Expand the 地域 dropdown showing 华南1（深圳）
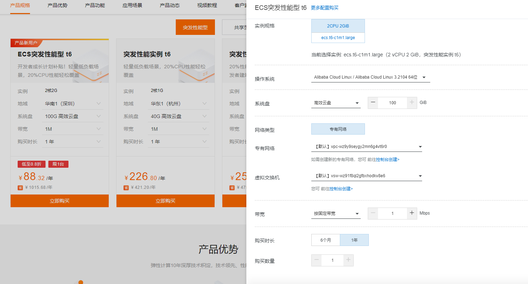Viewport: 528px width, 284px height. [73, 103]
